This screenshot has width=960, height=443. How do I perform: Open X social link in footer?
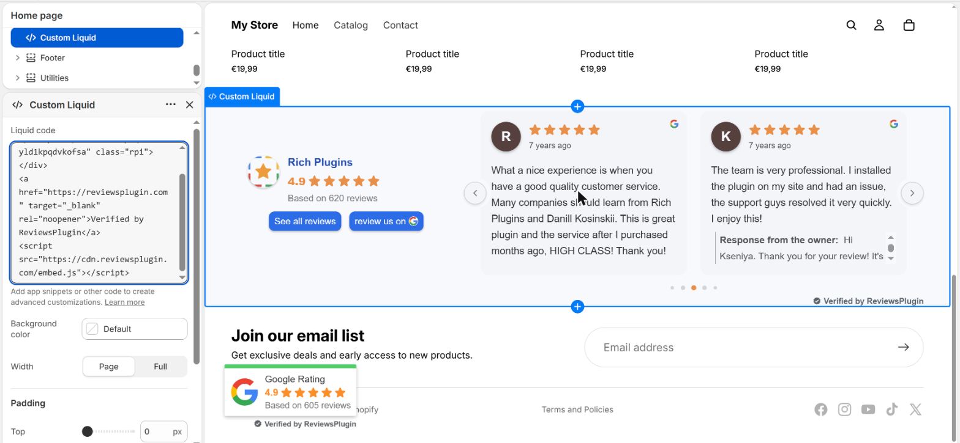coord(915,409)
